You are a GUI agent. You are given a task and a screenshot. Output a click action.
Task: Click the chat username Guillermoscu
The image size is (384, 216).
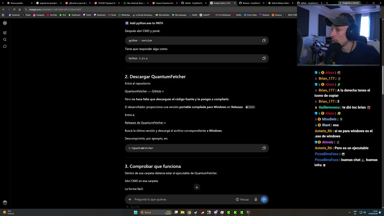(329, 107)
